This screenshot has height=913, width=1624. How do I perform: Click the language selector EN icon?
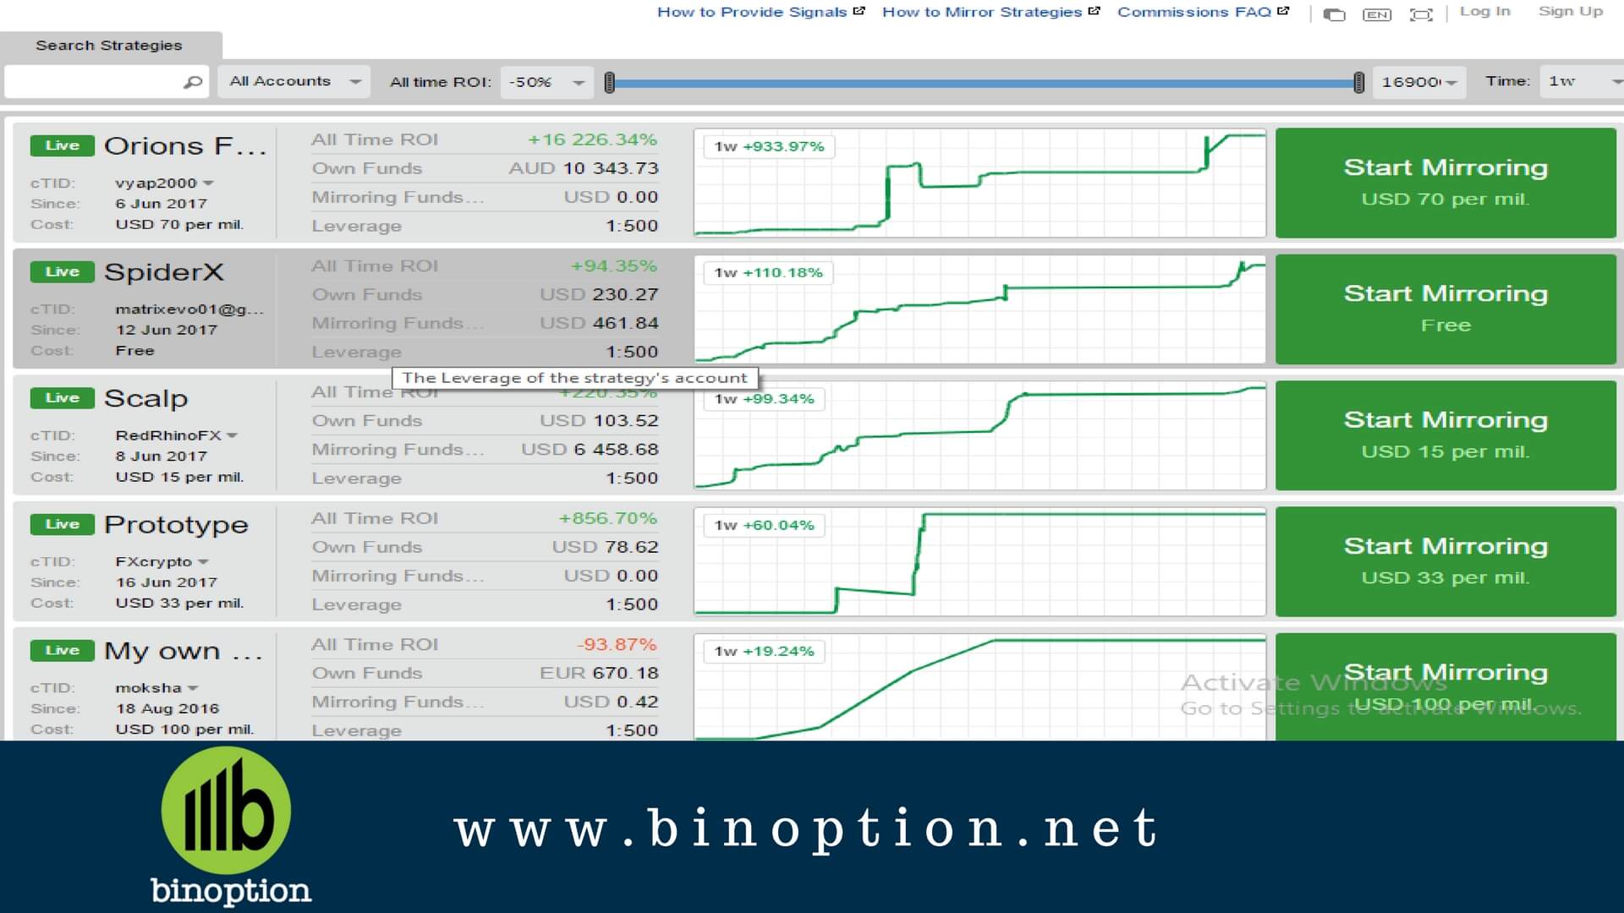pos(1375,14)
